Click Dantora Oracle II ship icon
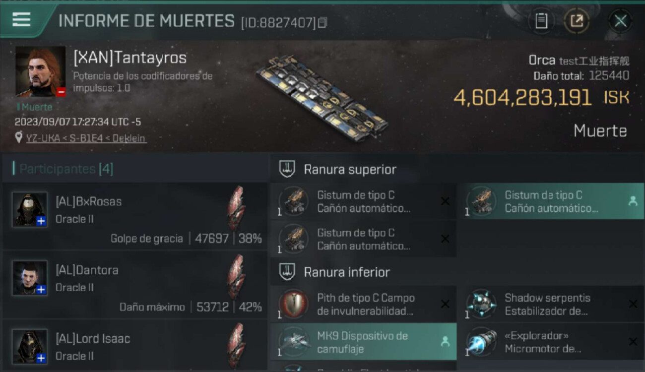Screen dimensions: 645x372 pos(237,277)
